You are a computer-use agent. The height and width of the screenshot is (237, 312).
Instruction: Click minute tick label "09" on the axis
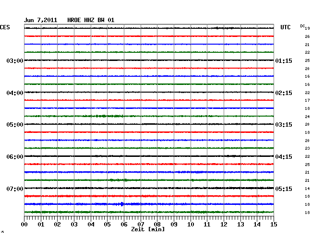[174, 225]
